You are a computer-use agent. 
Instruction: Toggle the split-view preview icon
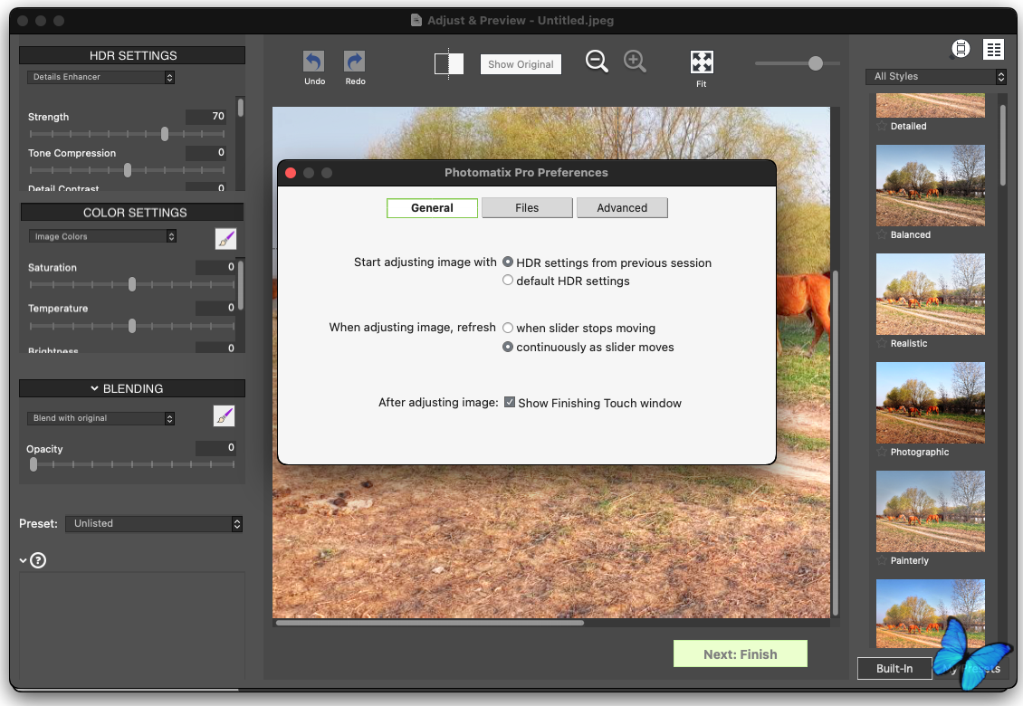[x=449, y=63]
